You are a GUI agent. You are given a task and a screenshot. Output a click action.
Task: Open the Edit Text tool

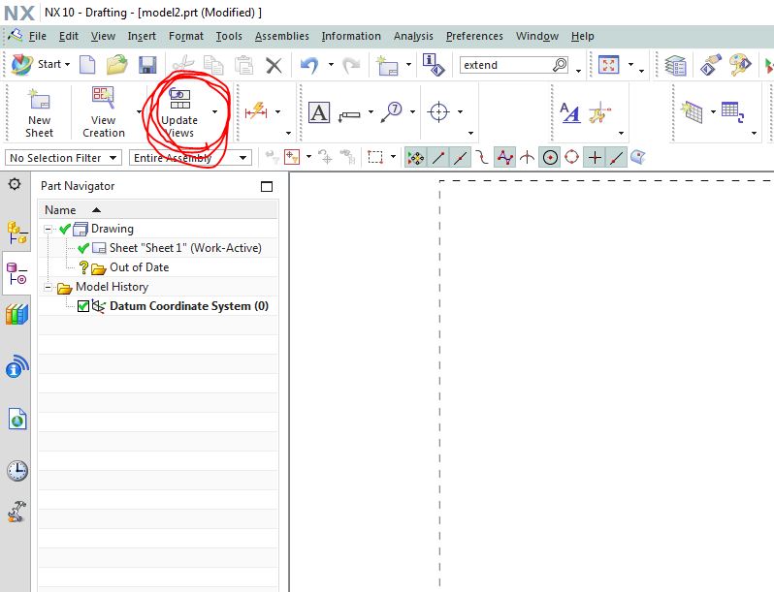(570, 112)
